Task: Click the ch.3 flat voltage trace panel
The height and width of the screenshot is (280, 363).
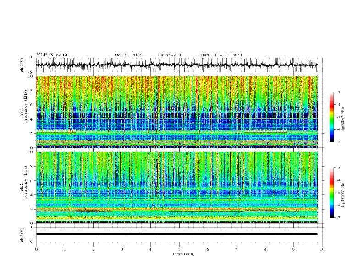Action: (x=180, y=235)
